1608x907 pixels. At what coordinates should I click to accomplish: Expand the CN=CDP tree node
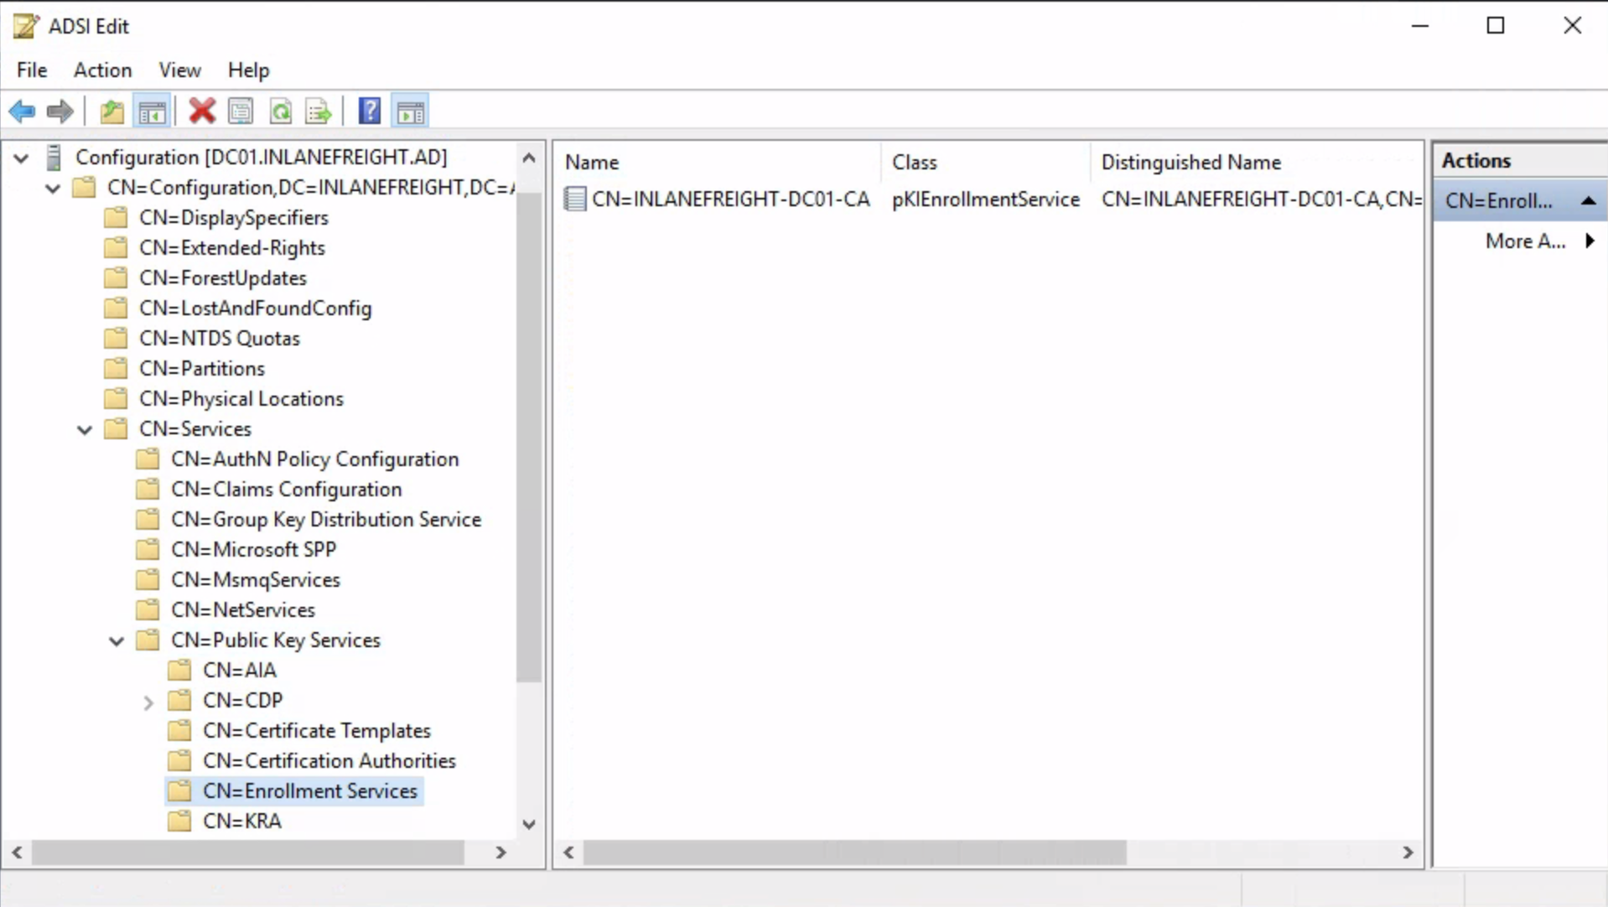click(148, 702)
